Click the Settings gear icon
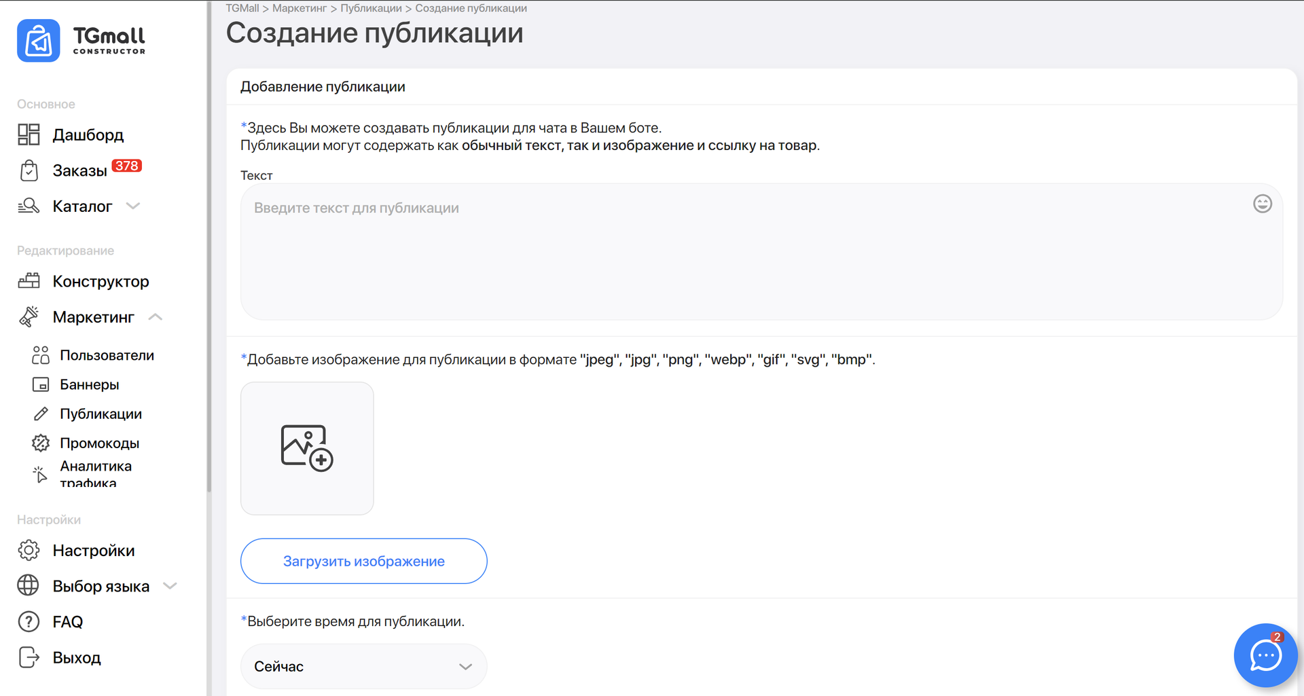The width and height of the screenshot is (1304, 696). click(x=29, y=550)
